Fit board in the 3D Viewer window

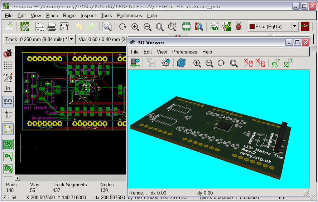pyautogui.click(x=233, y=63)
